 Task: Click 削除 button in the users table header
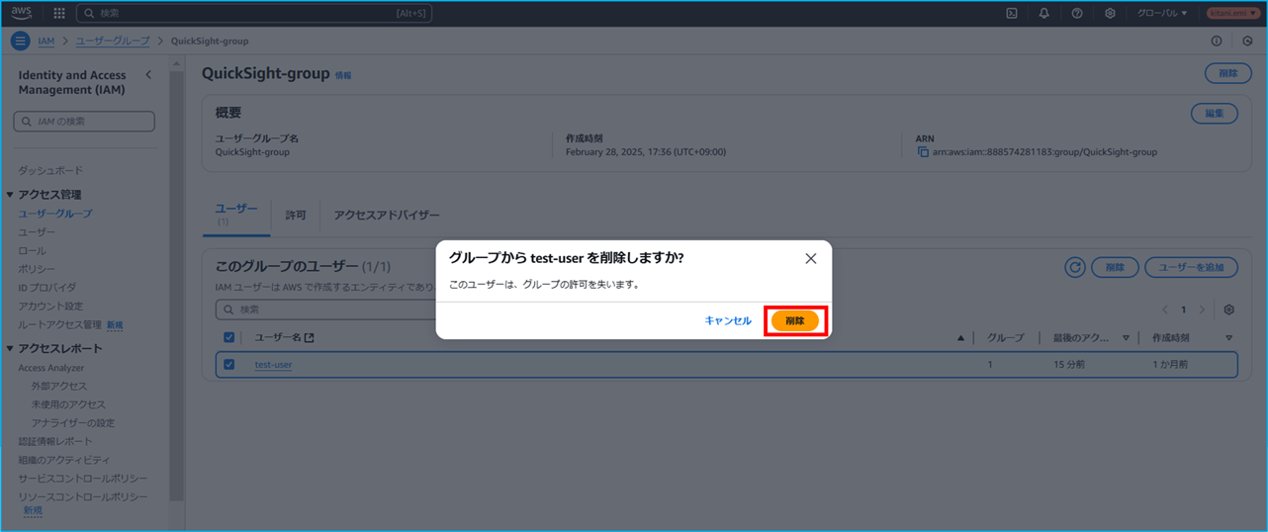1115,267
